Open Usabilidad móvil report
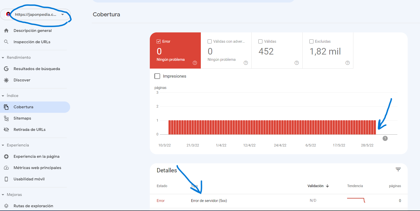The width and height of the screenshot is (420, 211). pyautogui.click(x=29, y=179)
